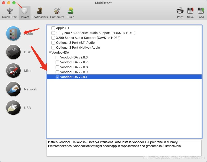Click the USB category label
Screen dimensions: 207x162
(x=27, y=108)
